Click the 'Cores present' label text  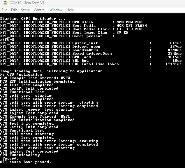(x=87, y=36)
